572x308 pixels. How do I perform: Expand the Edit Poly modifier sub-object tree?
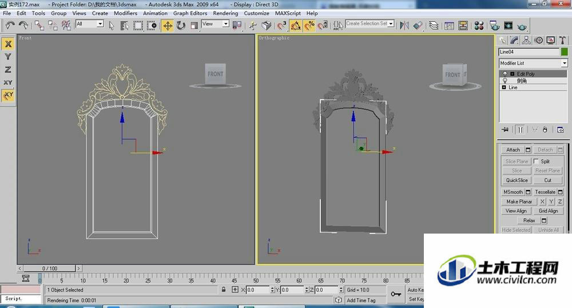[x=513, y=74]
